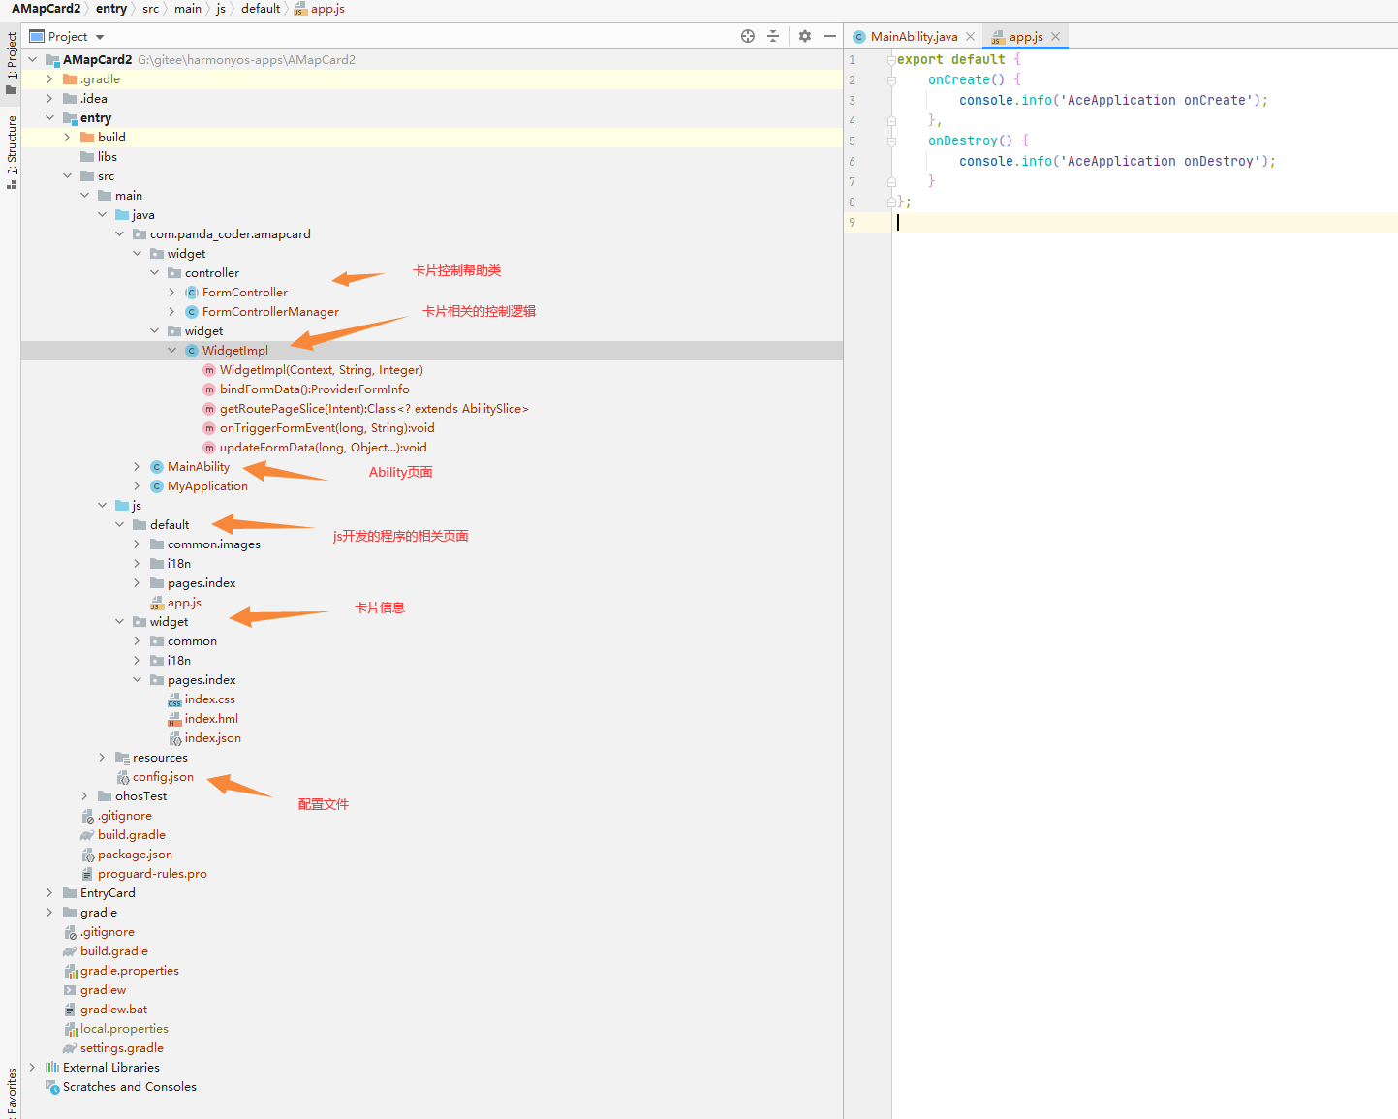Expand the MainAbility class node
The image size is (1398, 1119).
(137, 466)
